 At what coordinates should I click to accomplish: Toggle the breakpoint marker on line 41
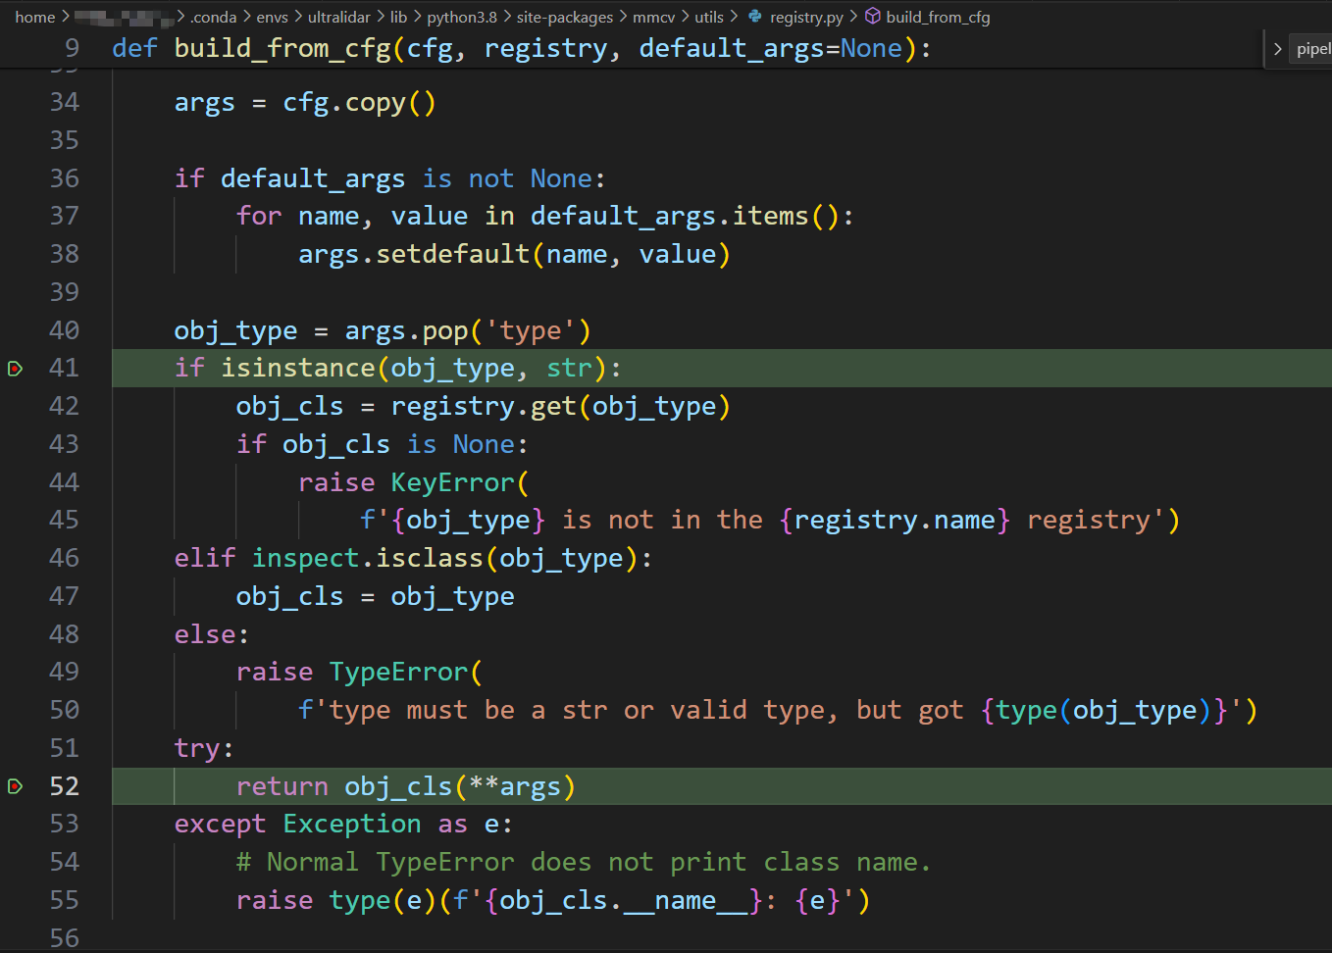click(x=15, y=369)
